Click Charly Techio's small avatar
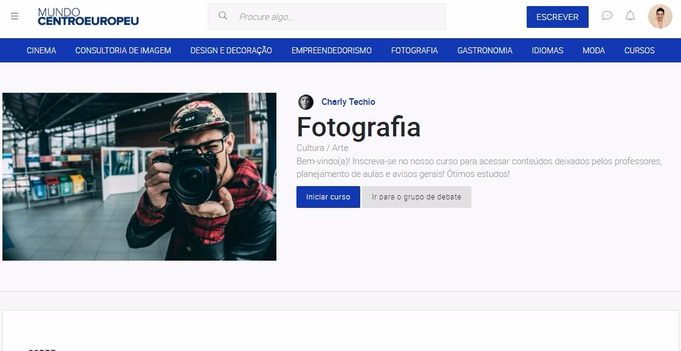This screenshot has height=351, width=681. pos(306,102)
